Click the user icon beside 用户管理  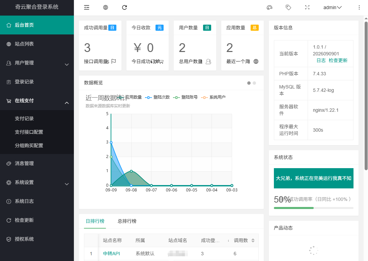9,63
